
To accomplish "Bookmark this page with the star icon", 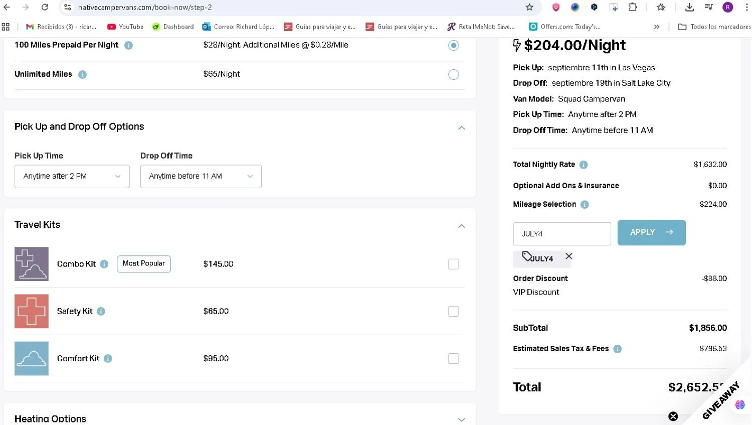I will (x=529, y=7).
